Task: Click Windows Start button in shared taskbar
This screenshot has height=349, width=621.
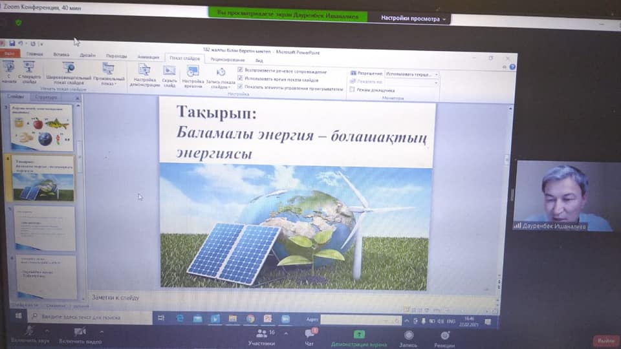Action: tap(18, 316)
